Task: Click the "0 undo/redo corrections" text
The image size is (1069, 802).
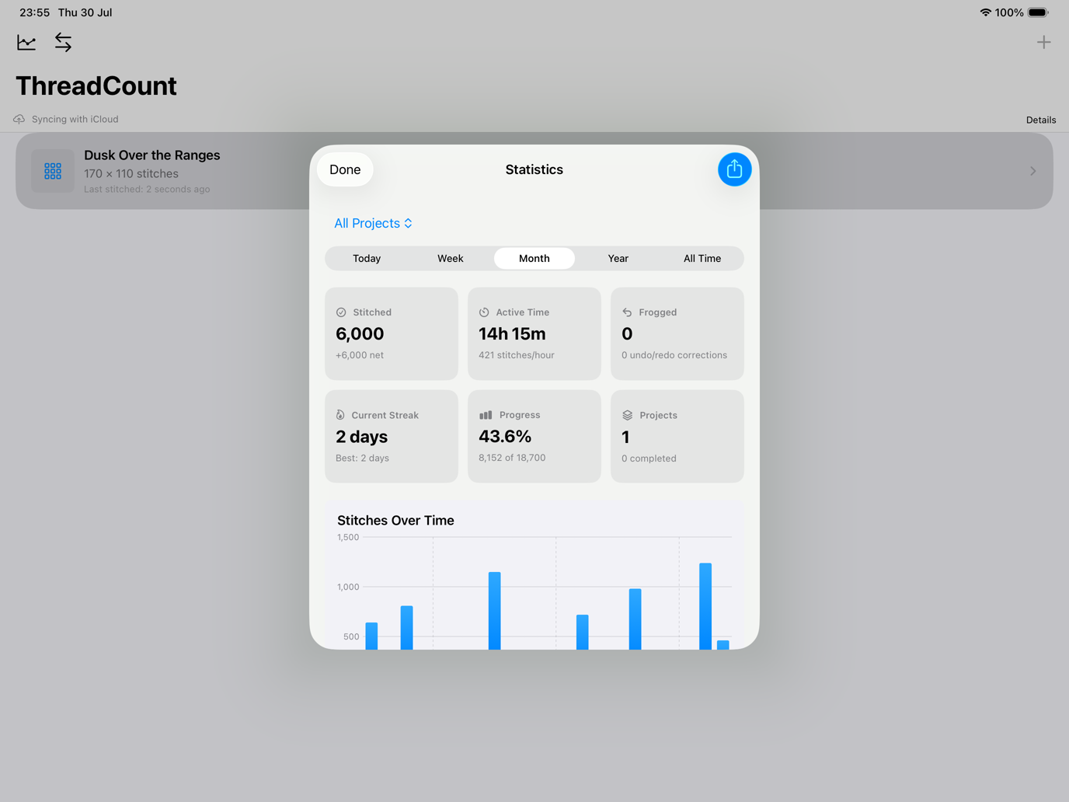Action: pos(674,355)
